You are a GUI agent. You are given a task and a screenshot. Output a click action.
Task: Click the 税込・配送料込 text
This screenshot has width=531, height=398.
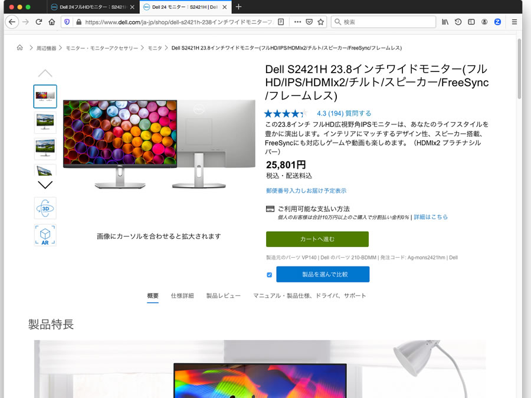click(289, 176)
